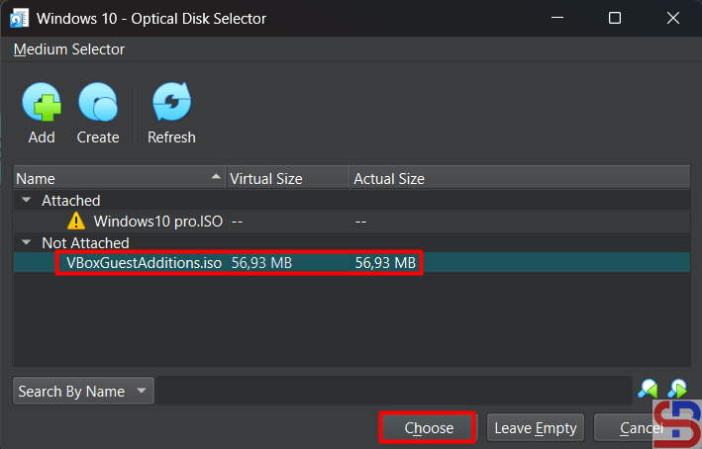The height and width of the screenshot is (449, 702).
Task: Open the Search By Name dropdown
Action: tap(84, 391)
